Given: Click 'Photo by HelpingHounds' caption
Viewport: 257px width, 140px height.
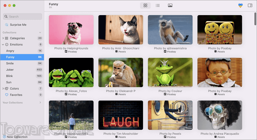Looking at the screenshot, I should pyautogui.click(x=71, y=48).
